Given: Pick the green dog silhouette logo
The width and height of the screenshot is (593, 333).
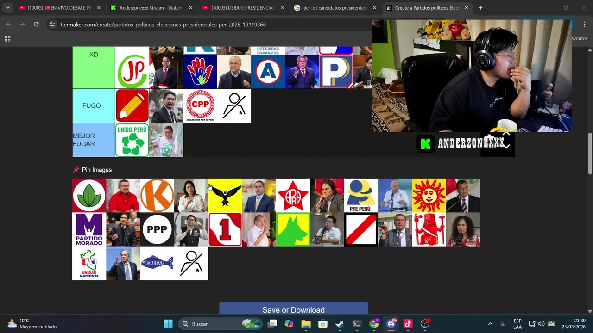Looking at the screenshot, I should coord(293,229).
